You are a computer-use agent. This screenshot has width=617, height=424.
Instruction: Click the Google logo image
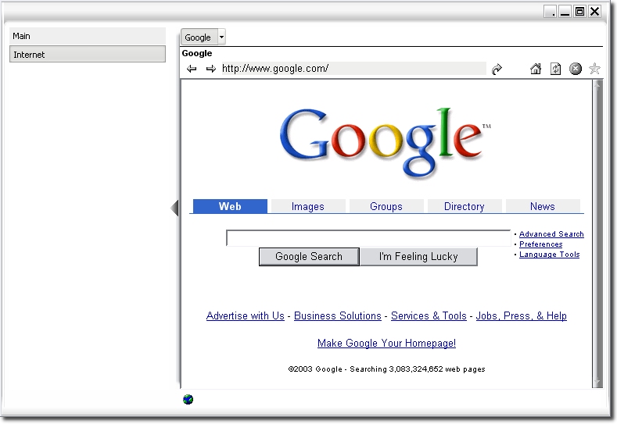pos(386,142)
